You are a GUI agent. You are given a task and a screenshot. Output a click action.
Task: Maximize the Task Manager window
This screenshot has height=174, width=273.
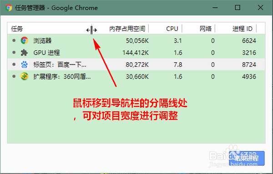point(238,8)
